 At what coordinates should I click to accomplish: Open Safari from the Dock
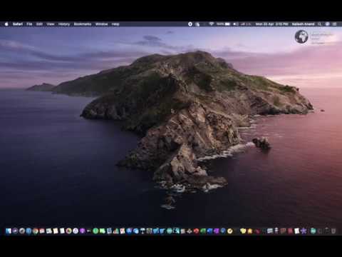point(28,231)
